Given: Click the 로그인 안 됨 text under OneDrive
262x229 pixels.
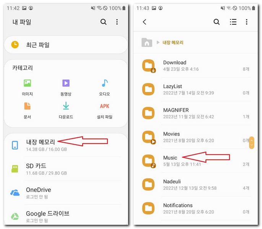Looking at the screenshot, I should pyautogui.click(x=37, y=197).
